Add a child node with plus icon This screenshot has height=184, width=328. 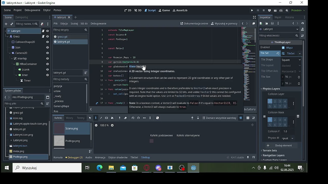coord(6,24)
